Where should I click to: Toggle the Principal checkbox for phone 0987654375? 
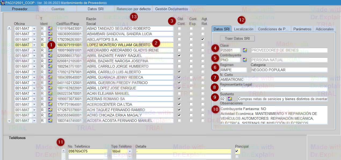click(x=237, y=151)
